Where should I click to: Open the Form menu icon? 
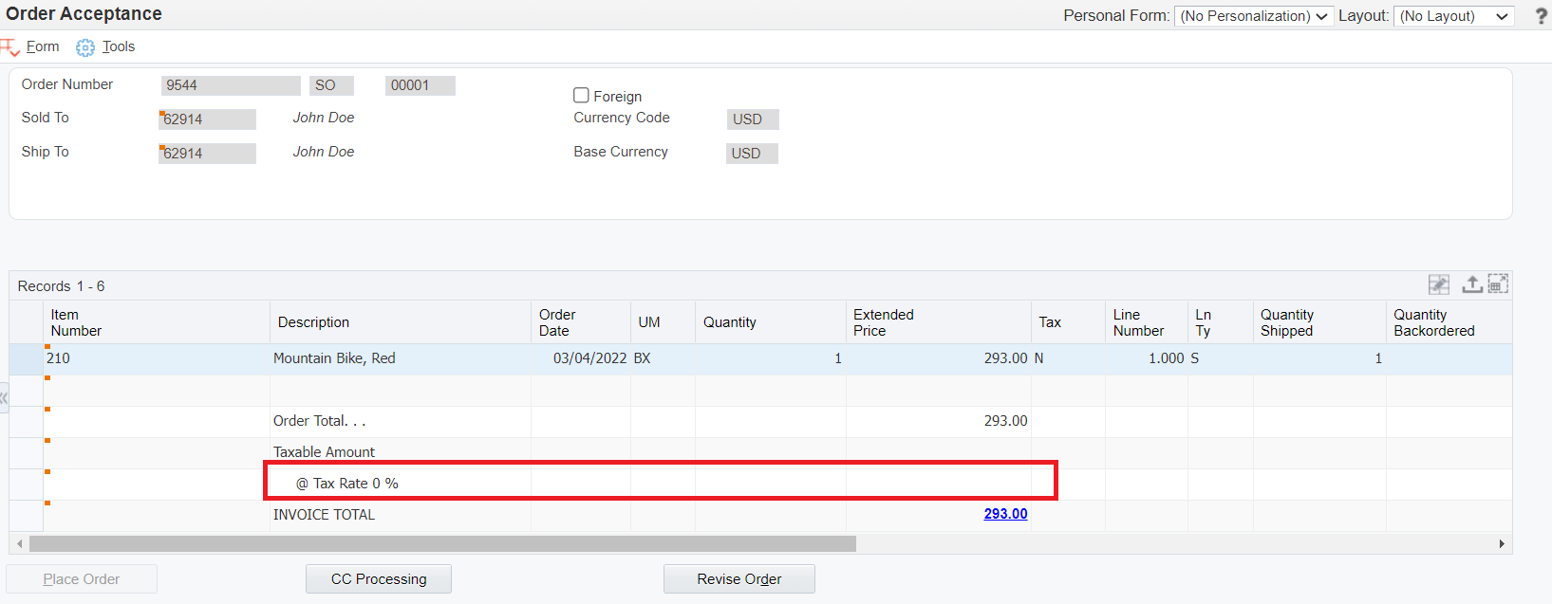point(10,47)
